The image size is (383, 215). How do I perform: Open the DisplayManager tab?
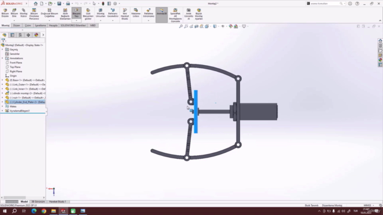click(x=36, y=35)
